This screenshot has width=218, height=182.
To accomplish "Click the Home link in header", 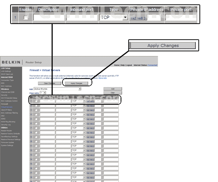I will click(x=117, y=65).
